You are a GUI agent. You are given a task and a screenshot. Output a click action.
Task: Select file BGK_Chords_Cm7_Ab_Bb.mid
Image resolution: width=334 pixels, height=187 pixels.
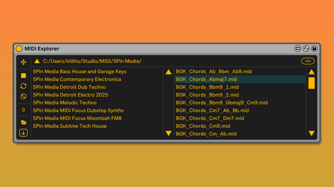[212, 111]
